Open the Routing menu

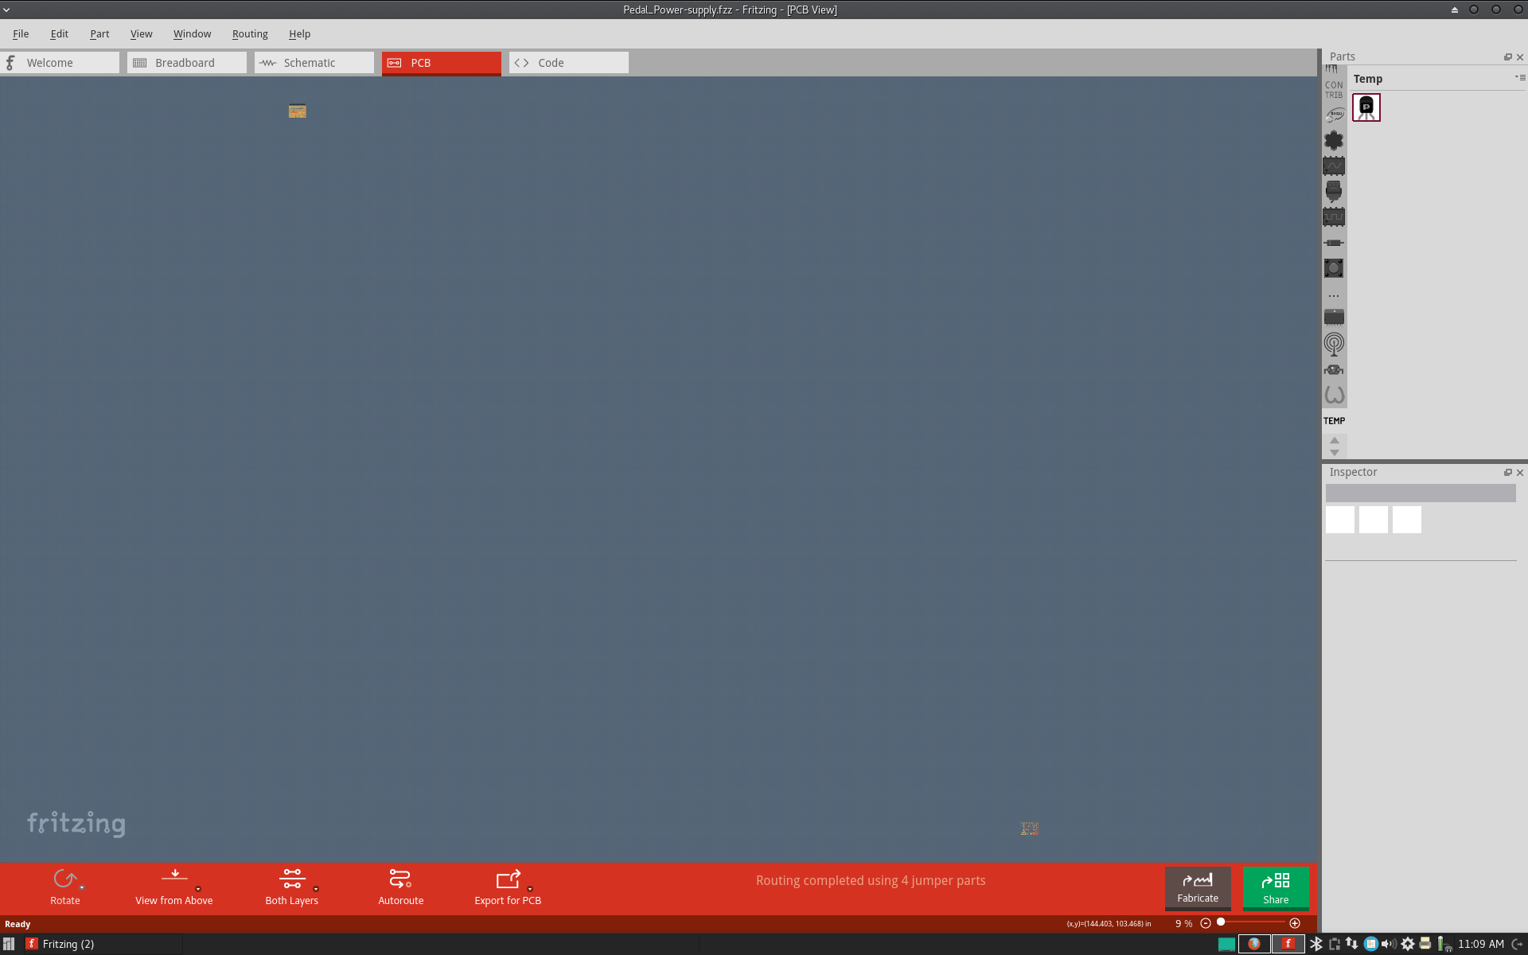click(x=248, y=33)
